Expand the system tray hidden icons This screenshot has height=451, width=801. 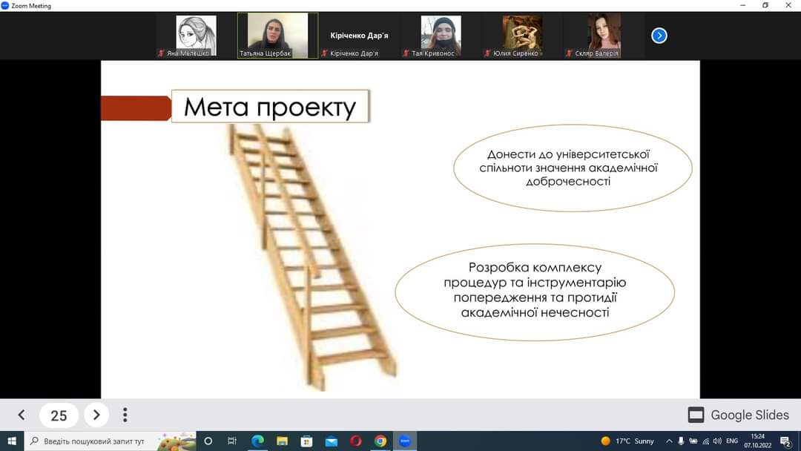pos(669,441)
